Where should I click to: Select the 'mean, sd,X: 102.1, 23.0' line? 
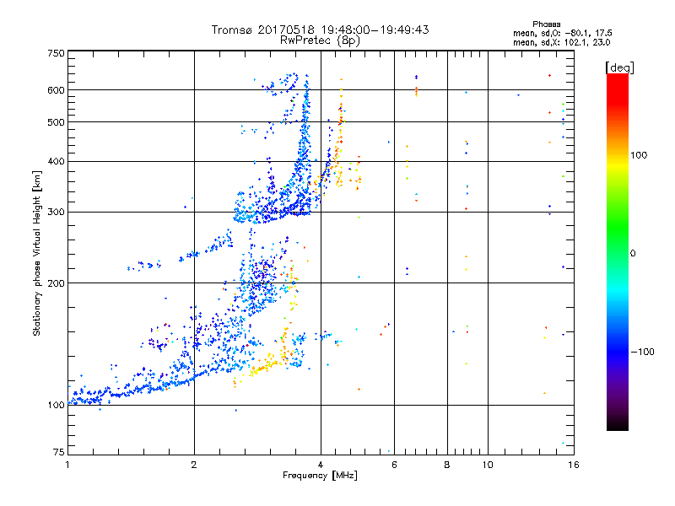tap(561, 42)
